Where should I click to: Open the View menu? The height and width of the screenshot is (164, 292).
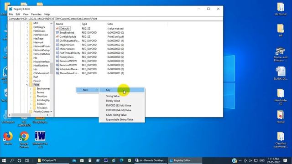click(26, 14)
